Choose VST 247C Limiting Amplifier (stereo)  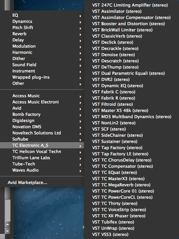130,5
